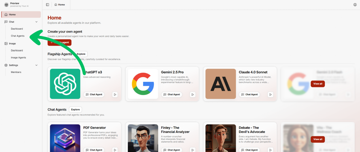The width and height of the screenshot is (360, 152).
Task: Open the Settings sidebar section
Action: [21, 65]
